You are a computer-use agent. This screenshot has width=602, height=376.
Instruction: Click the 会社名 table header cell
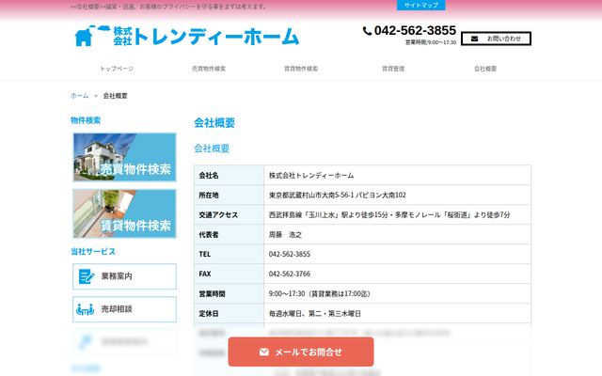(230, 176)
